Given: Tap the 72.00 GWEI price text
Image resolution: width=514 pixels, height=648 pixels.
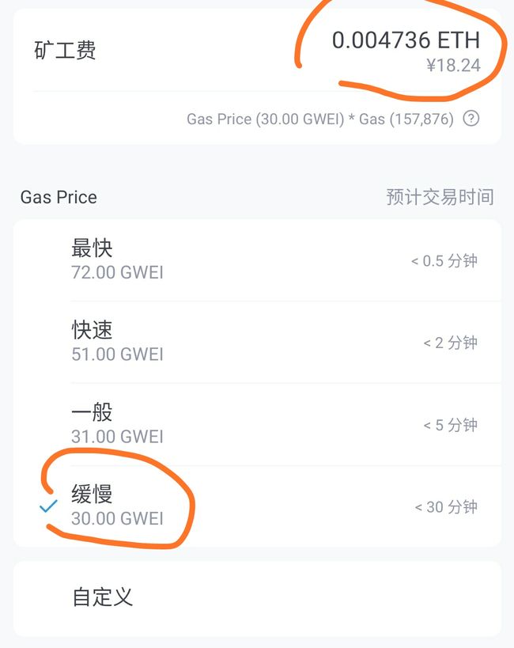Looking at the screenshot, I should coord(117,272).
